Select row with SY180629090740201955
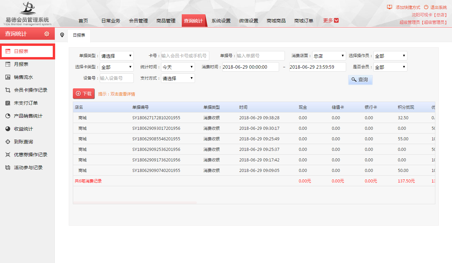The image size is (452, 263). tap(254, 171)
